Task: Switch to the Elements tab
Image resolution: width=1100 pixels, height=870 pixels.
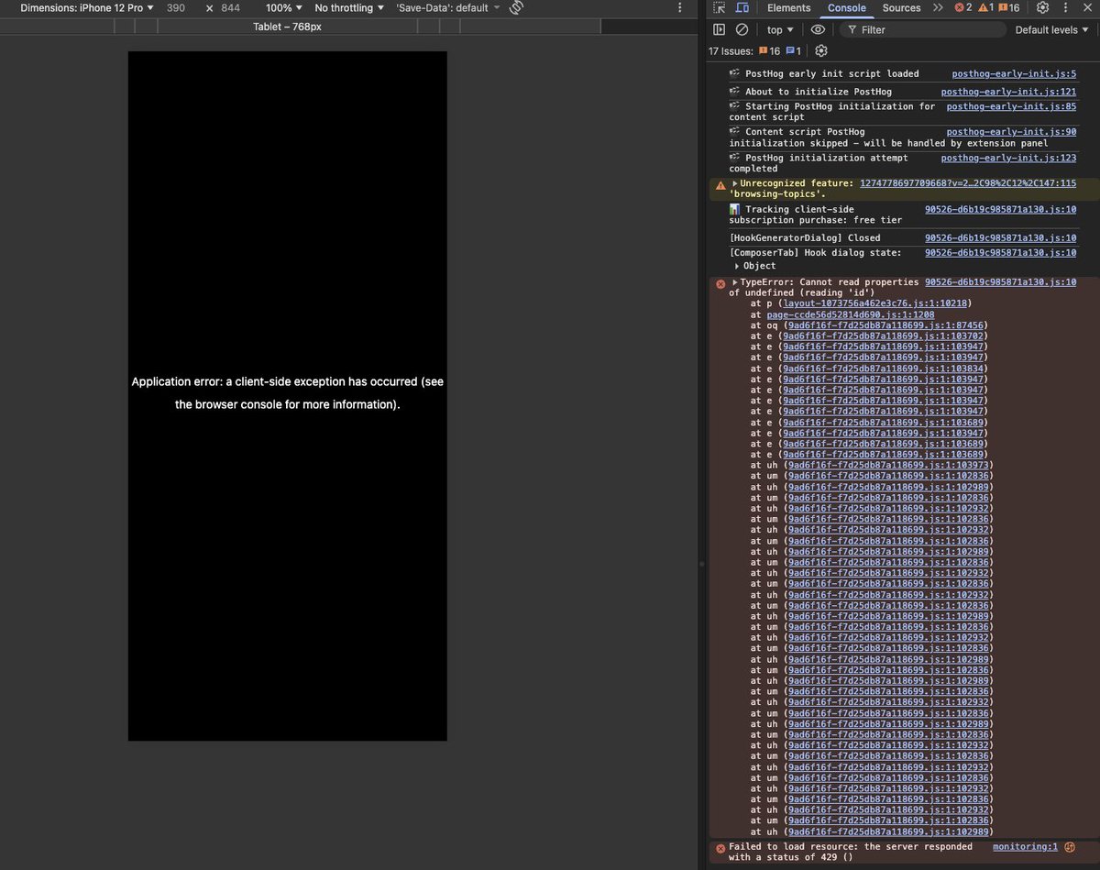Action: [788, 7]
